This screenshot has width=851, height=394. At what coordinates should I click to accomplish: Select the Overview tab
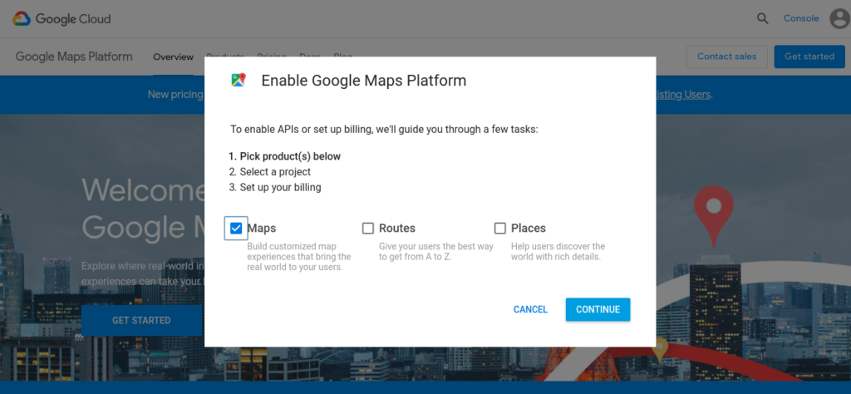point(173,57)
